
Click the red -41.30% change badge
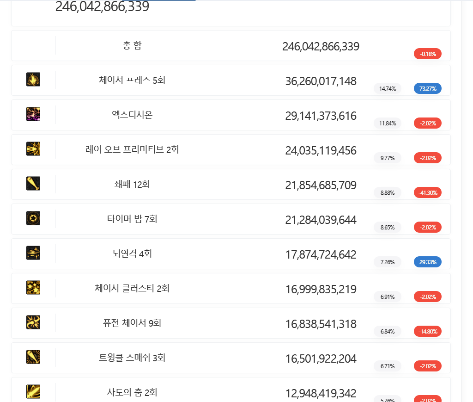click(x=427, y=192)
